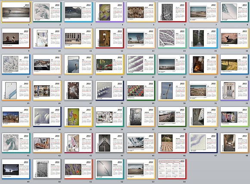Select slide 5 with ornate brown ironwork

point(141,12)
